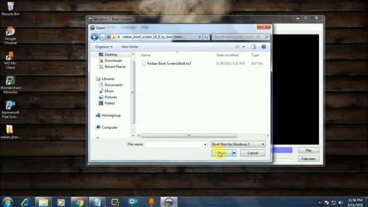Open radian_boo... folder on desktop

point(10,132)
